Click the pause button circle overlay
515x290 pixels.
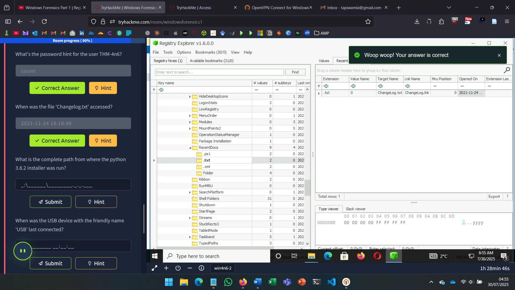pyautogui.click(x=23, y=251)
